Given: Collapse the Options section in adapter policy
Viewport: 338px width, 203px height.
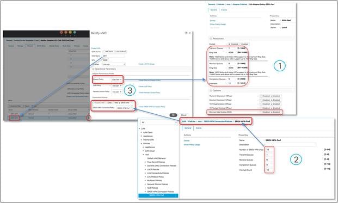Looking at the screenshot, I should [211, 91].
